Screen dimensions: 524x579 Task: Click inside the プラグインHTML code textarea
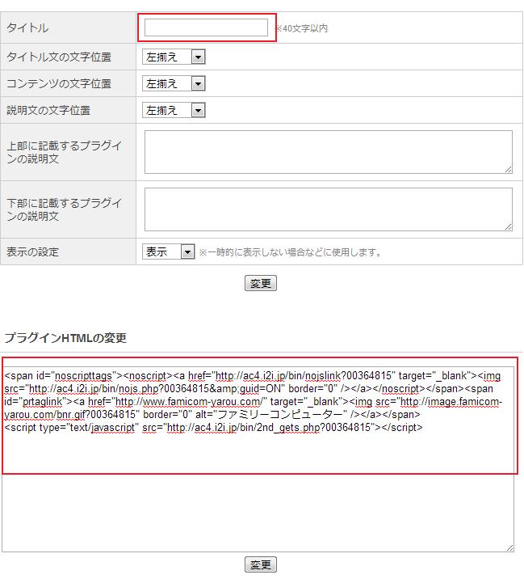[x=258, y=459]
